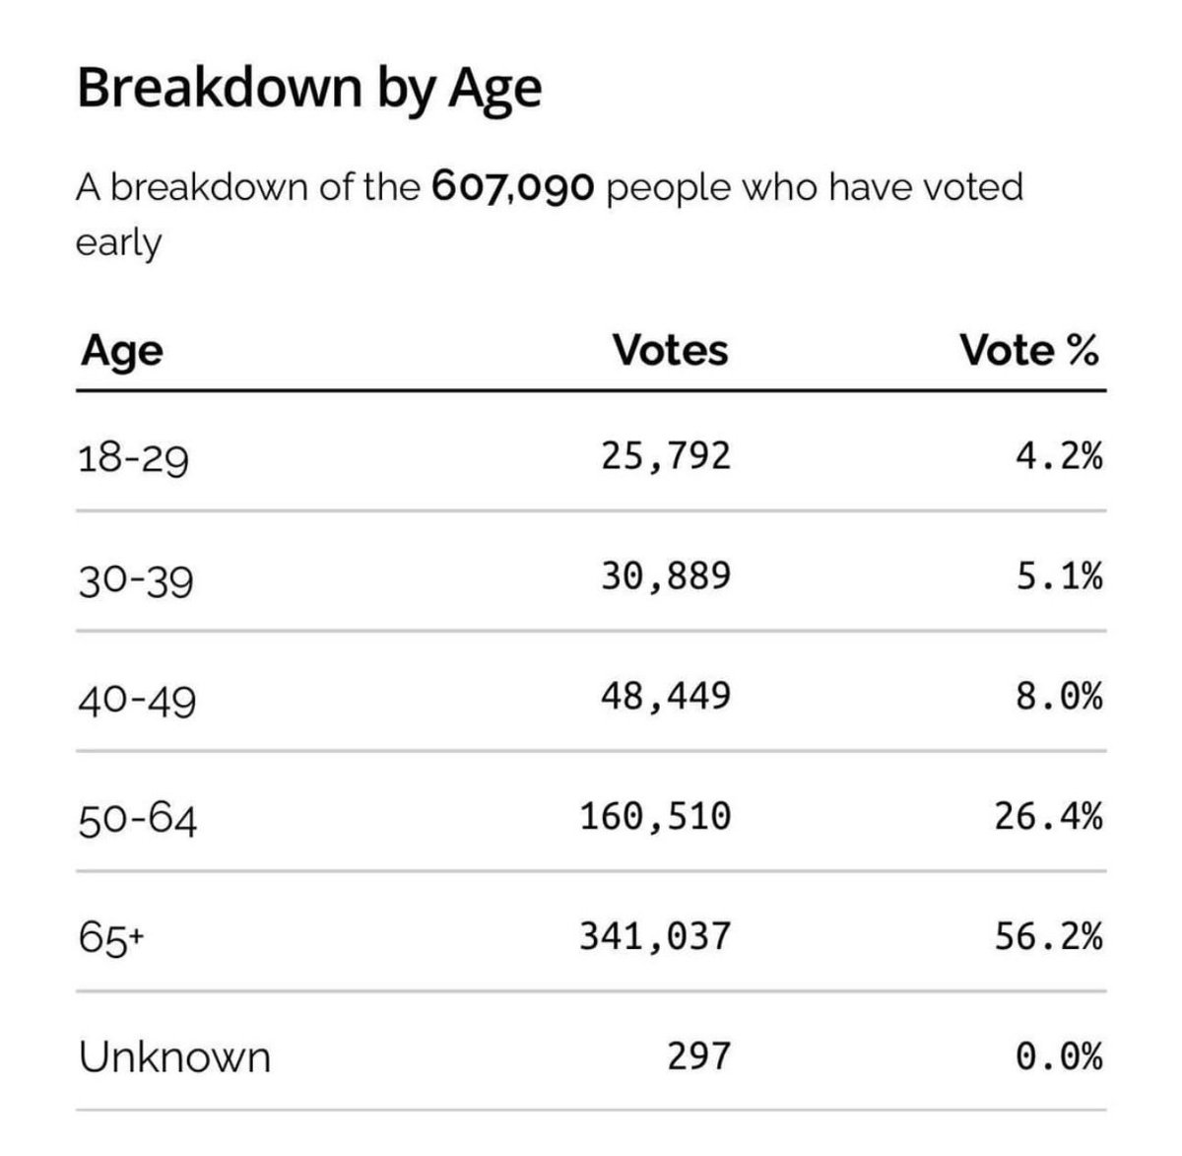
Task: Click the 5.1% vote percentage
Action: pos(1061,576)
